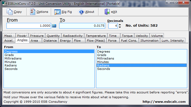Switch to the Temperature tab
This screenshot has width=191, height=107.
click(x=95, y=36)
